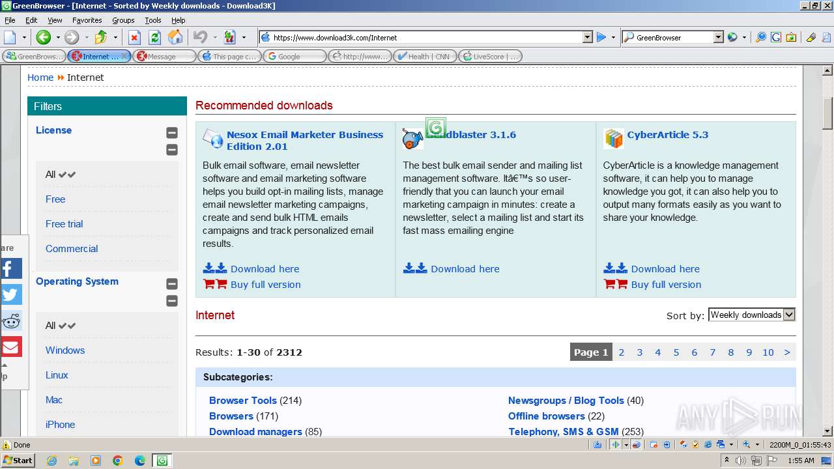Open the Sort by Weekly downloads dropdown
The image size is (834, 469).
(752, 315)
